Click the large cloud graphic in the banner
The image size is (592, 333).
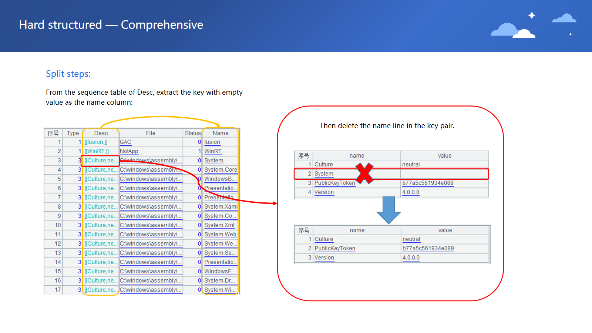[512, 31]
